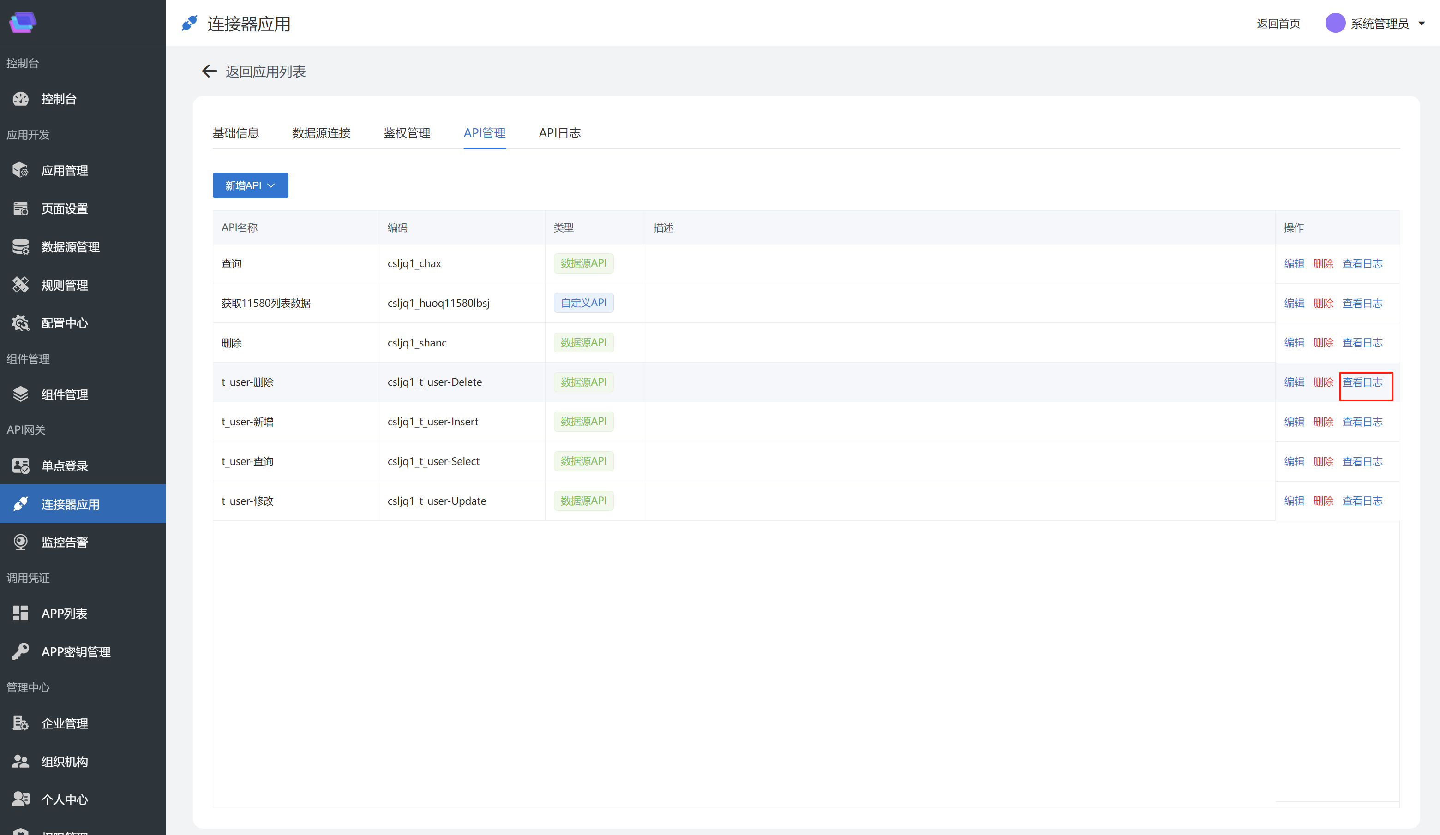Open 配置中心 gear icon
Screen dimensions: 1440x835
(x=21, y=323)
